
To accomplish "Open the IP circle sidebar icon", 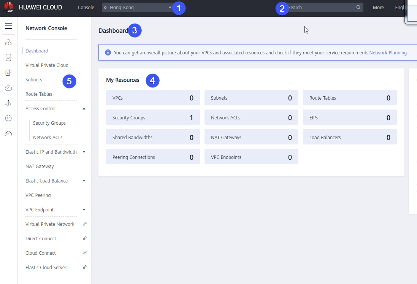I will 8,118.
